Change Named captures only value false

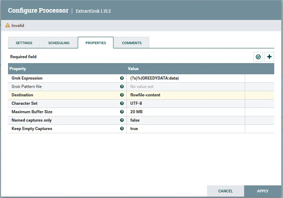coord(186,120)
